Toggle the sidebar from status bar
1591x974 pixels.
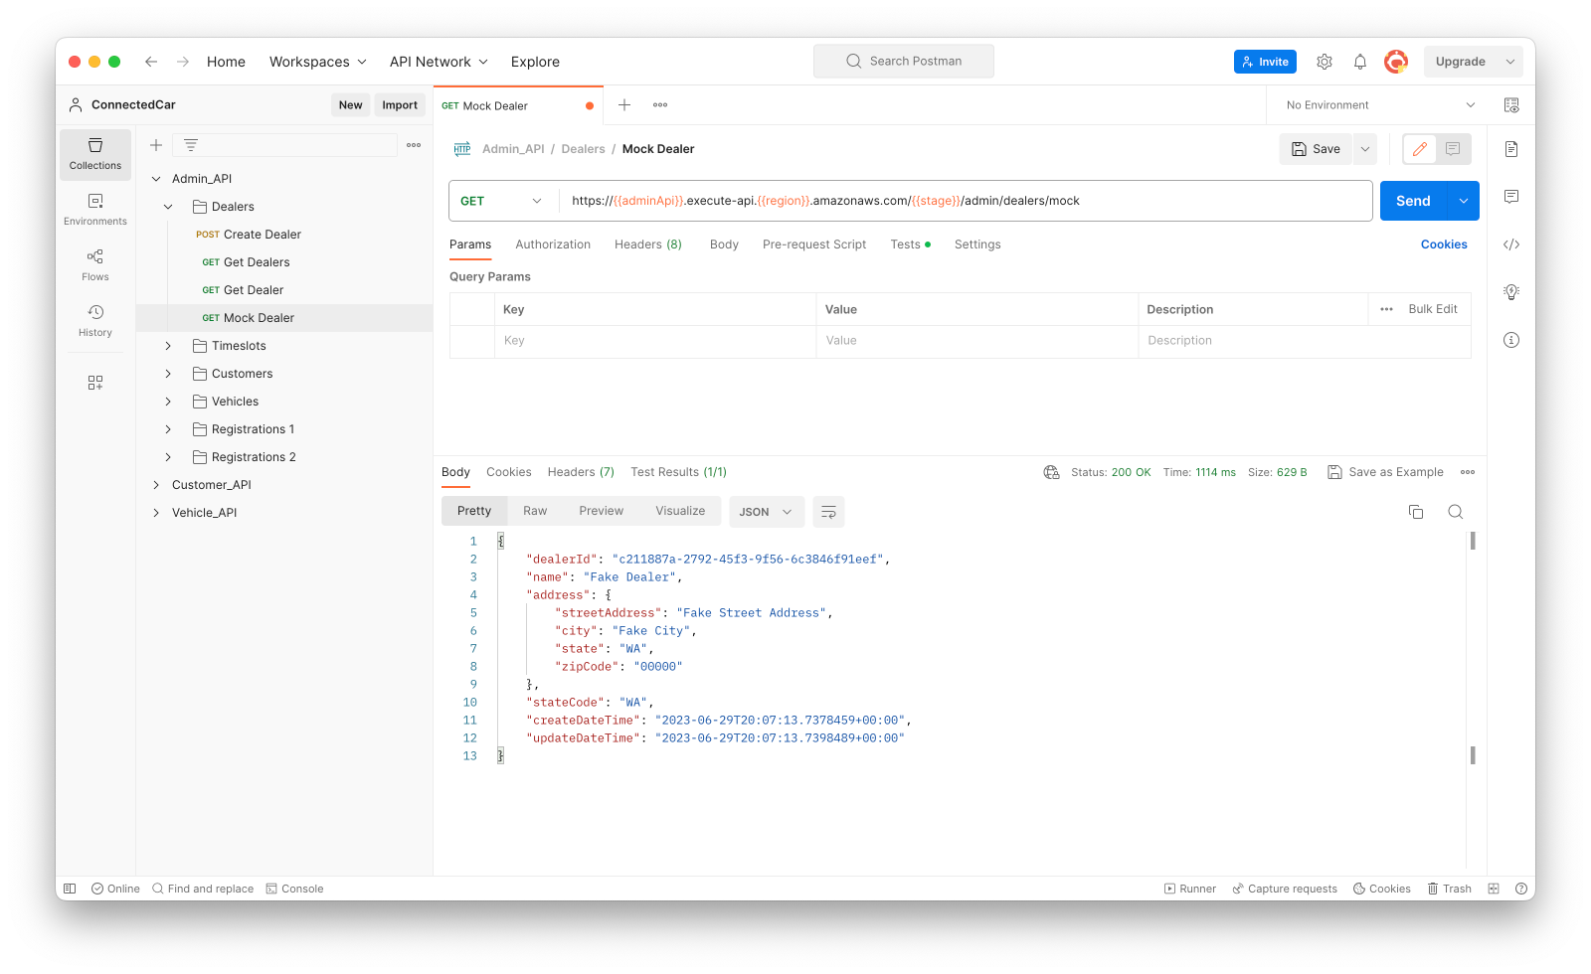pyautogui.click(x=70, y=889)
